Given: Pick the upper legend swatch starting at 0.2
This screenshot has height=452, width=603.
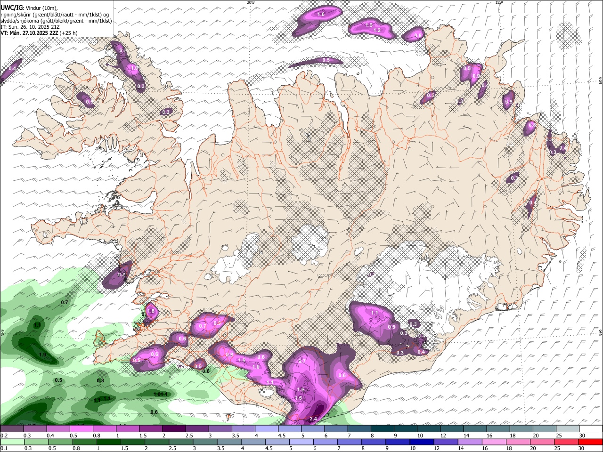Looking at the screenshot, I should click(12, 429).
